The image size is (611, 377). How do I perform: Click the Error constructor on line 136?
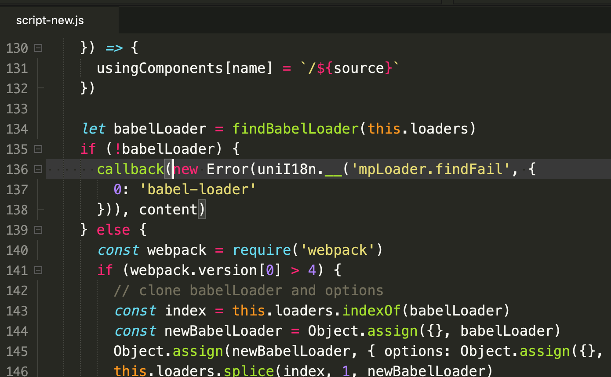coord(227,170)
